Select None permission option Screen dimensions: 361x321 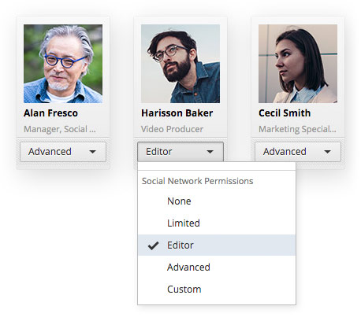(x=217, y=201)
